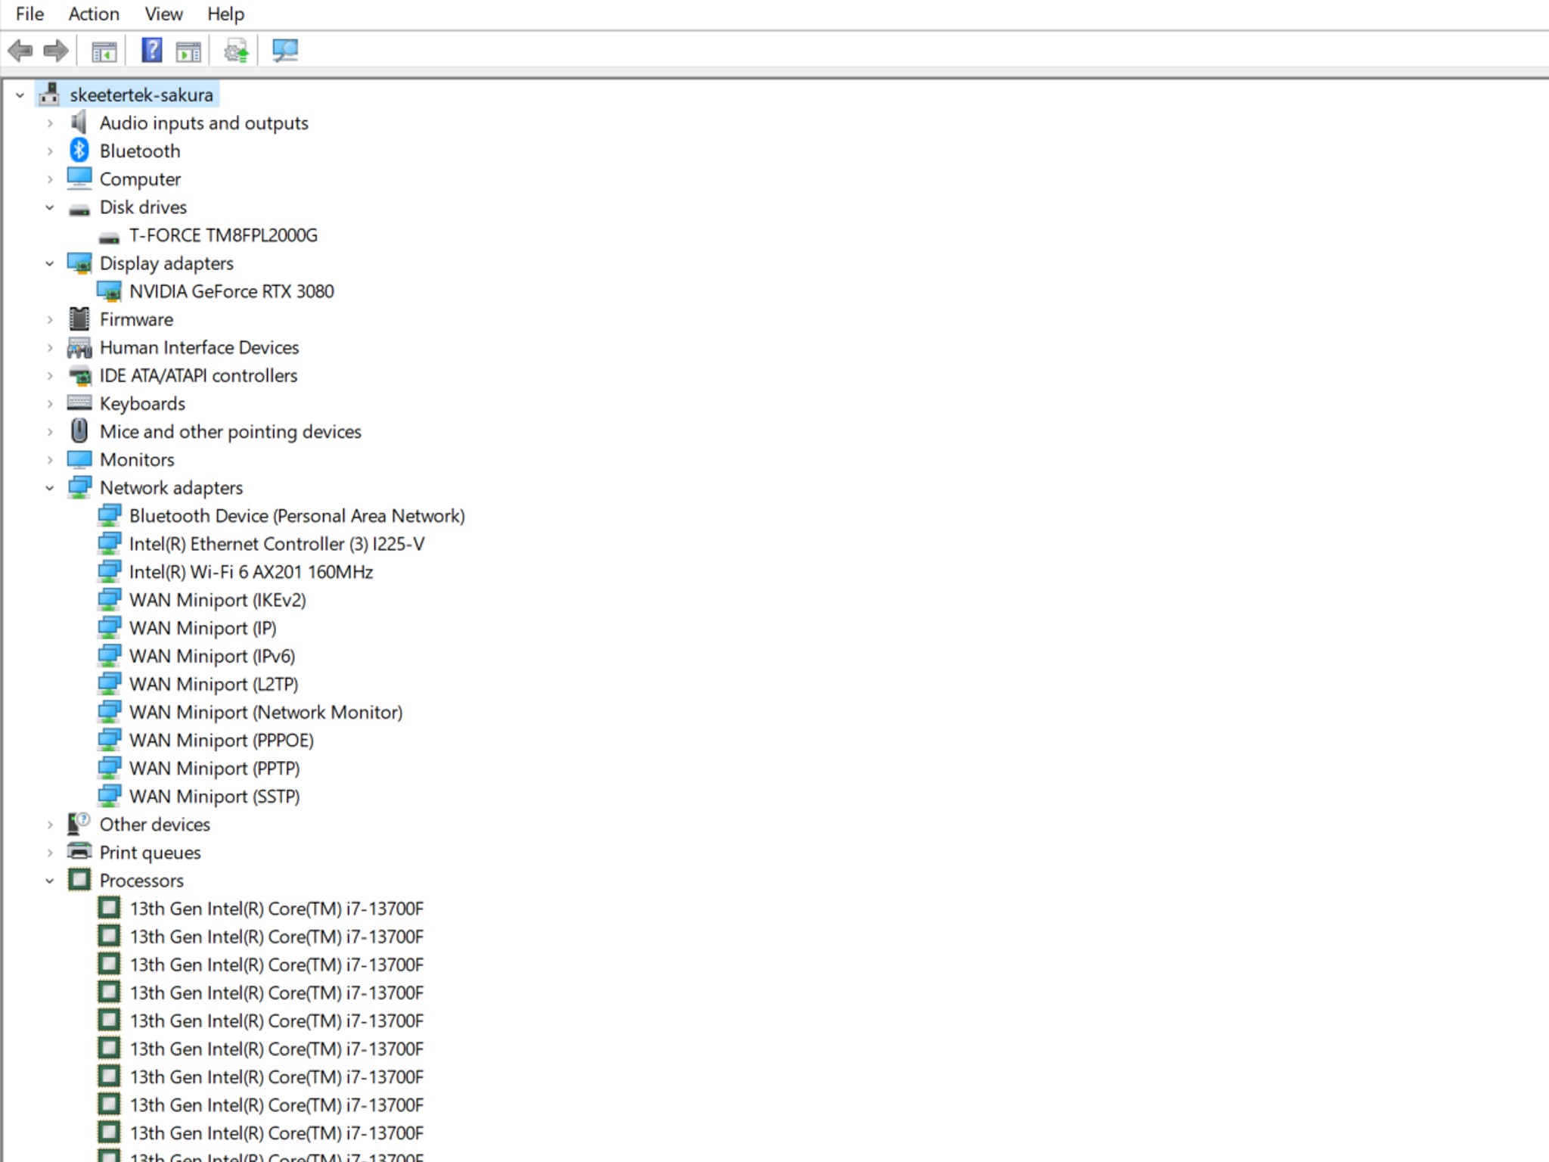The width and height of the screenshot is (1549, 1162).
Task: Click the Action Pane toolbar icon
Action: point(188,51)
